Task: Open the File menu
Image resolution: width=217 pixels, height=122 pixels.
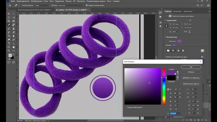Action: pyautogui.click(x=13, y=1)
